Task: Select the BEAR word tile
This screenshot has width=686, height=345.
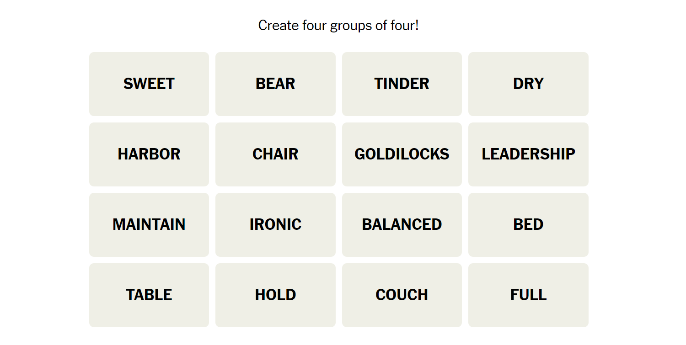Action: 275,84
